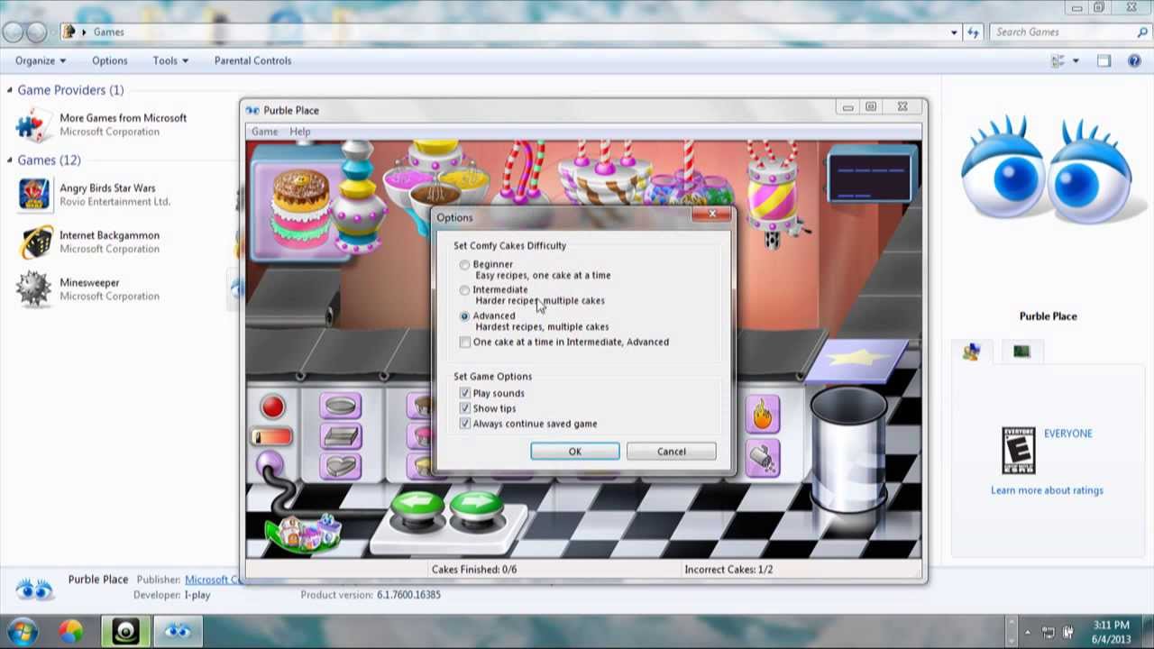
Task: Click the red oven heat gauge
Action: tap(272, 438)
